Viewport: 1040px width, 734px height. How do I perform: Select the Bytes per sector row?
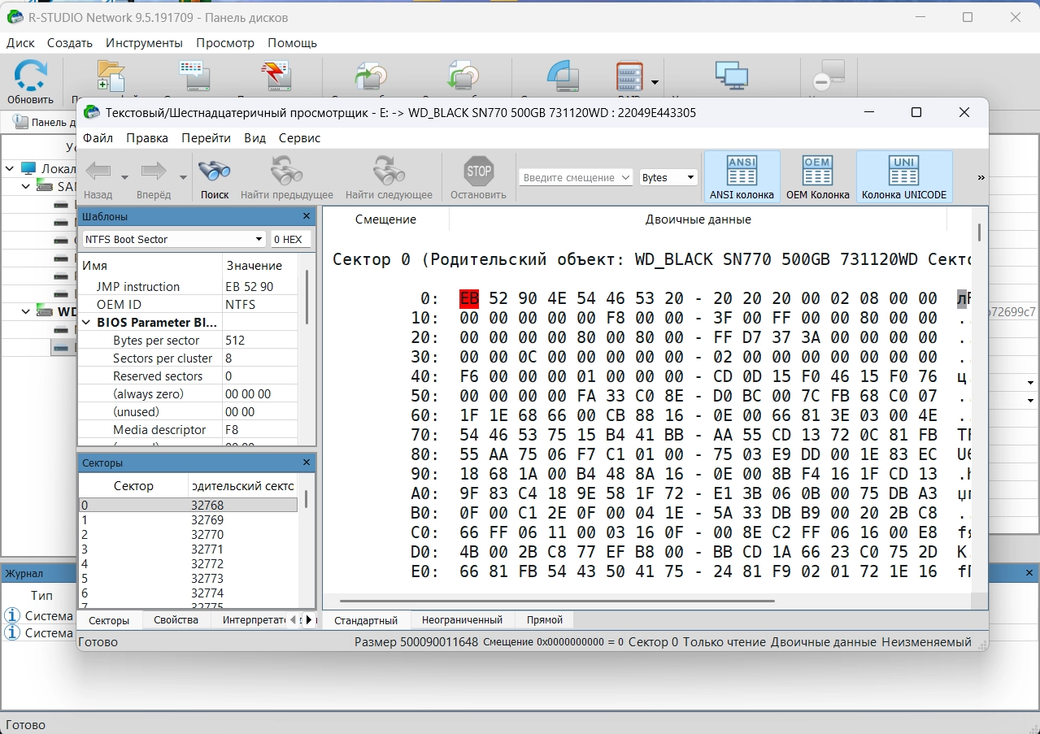pos(188,341)
